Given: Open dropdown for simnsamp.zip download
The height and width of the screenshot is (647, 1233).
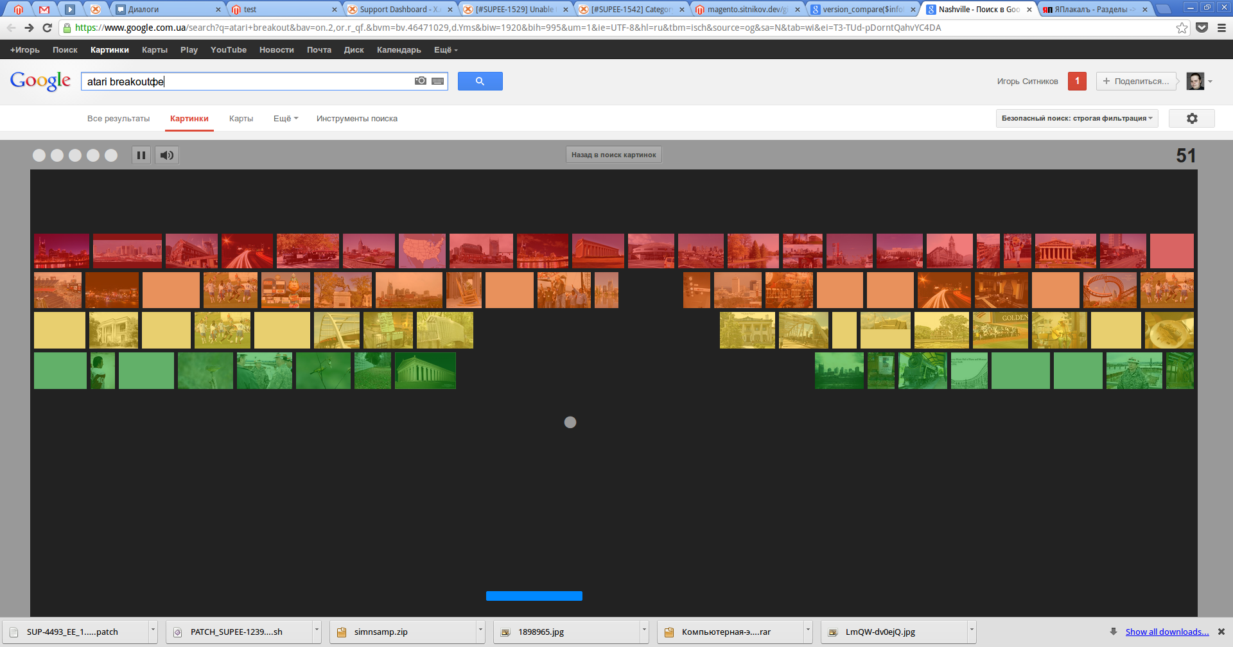Looking at the screenshot, I should [x=480, y=632].
